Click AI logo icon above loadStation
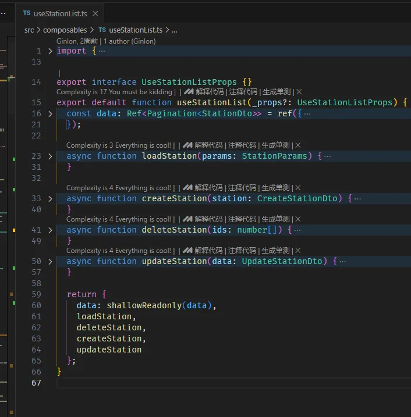411x417 pixels. pyautogui.click(x=187, y=145)
